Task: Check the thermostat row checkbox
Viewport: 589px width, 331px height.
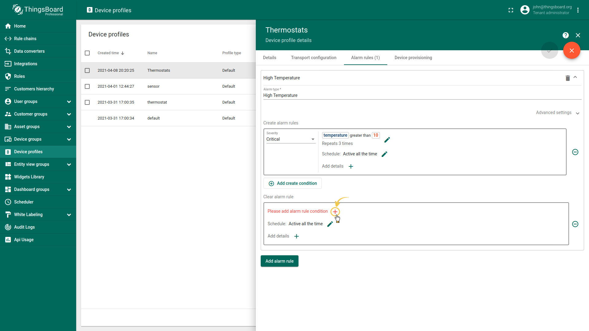Action: coord(87,102)
